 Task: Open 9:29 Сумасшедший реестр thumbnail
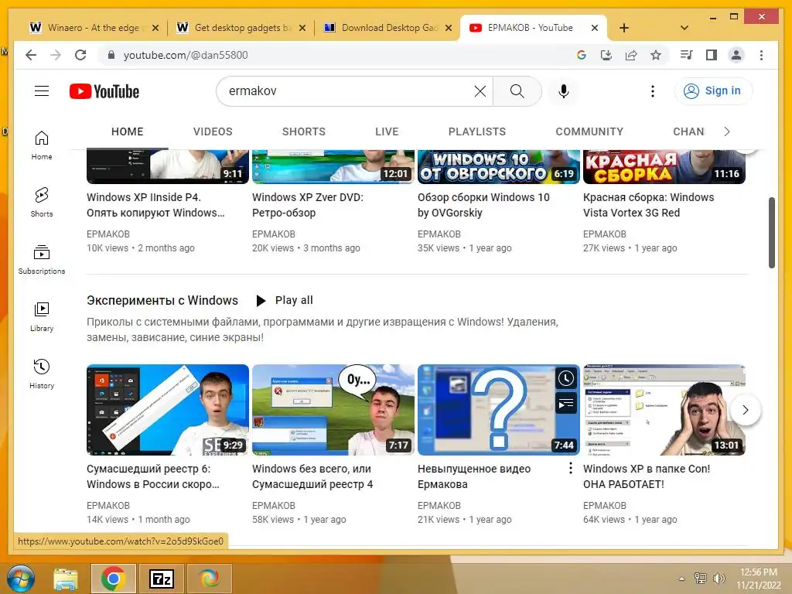(168, 410)
